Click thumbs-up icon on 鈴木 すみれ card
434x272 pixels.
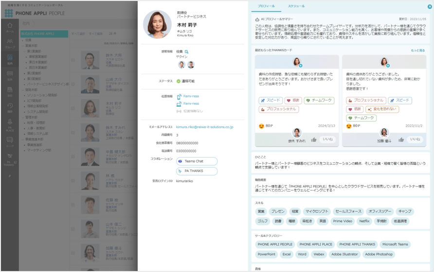[314, 139]
